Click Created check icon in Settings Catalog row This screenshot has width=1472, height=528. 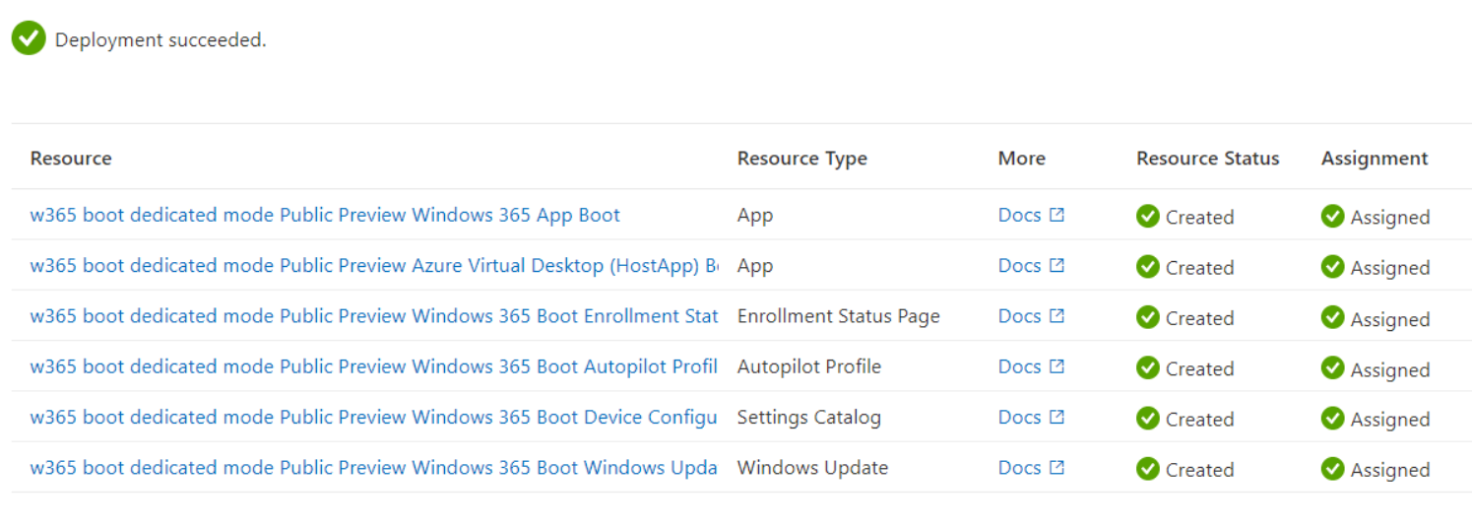(x=1148, y=418)
